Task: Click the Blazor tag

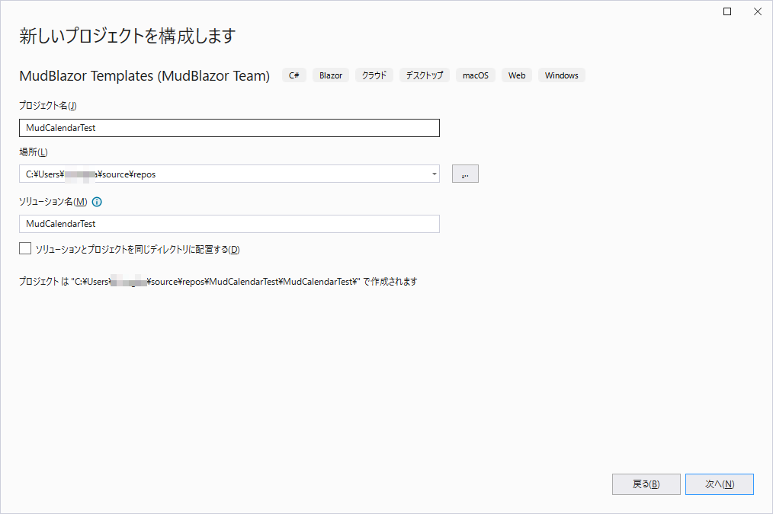Action: pyautogui.click(x=331, y=75)
